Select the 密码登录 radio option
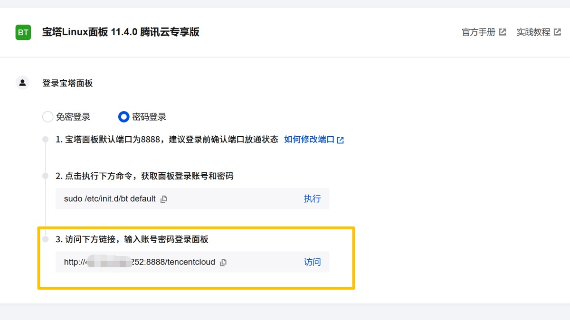Image resolution: width=570 pixels, height=320 pixels. 124,117
